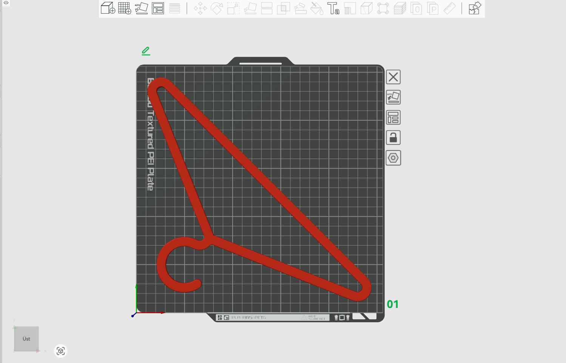This screenshot has height=363, width=566.
Task: Select the Color painting bucket tool
Action: [x=316, y=8]
